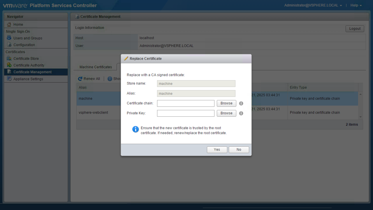This screenshot has width=373, height=210.
Task: Click info icon beside Certificate chain Browse
Action: tap(241, 103)
